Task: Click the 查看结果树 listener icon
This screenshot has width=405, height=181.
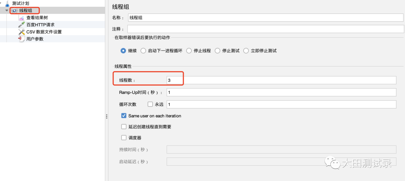Action: coord(22,18)
